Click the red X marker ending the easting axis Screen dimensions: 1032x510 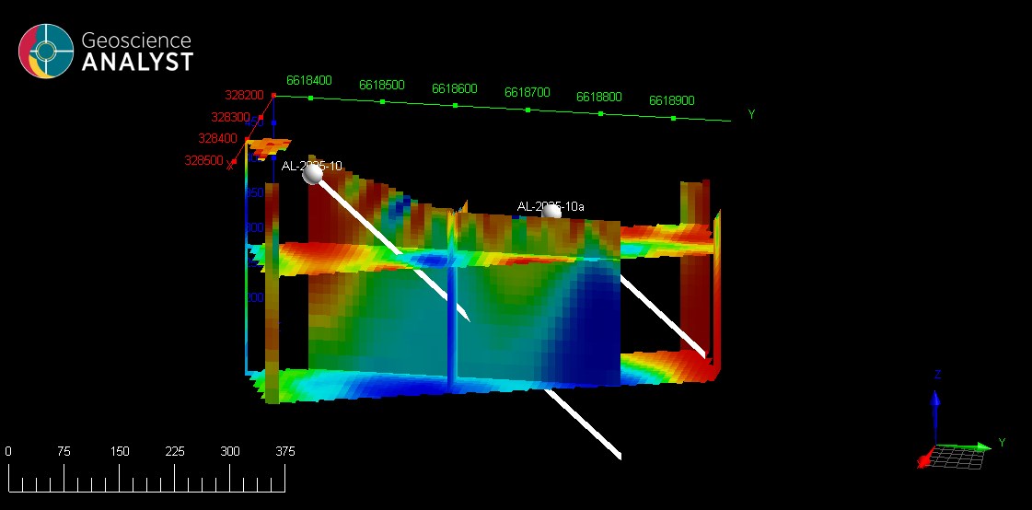pyautogui.click(x=230, y=165)
